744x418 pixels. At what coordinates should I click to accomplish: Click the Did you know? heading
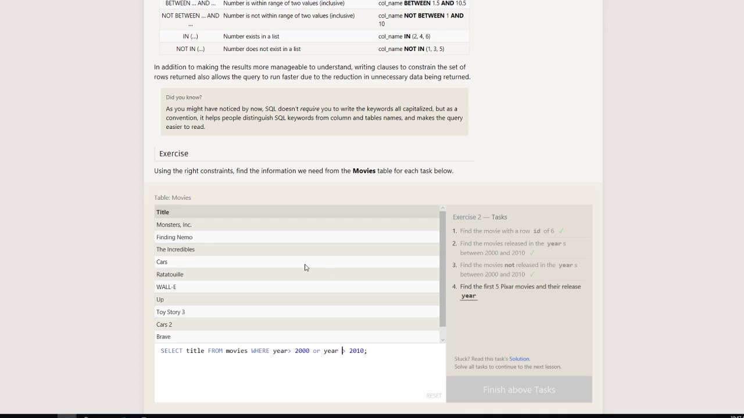point(184,97)
